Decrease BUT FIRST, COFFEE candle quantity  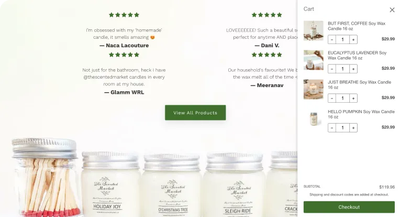click(x=331, y=39)
